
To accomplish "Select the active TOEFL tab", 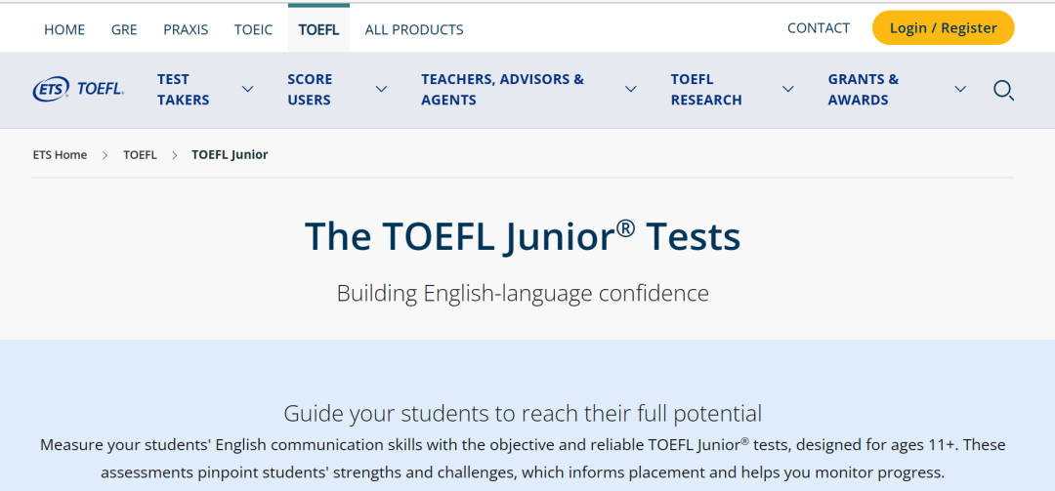I will (x=318, y=29).
